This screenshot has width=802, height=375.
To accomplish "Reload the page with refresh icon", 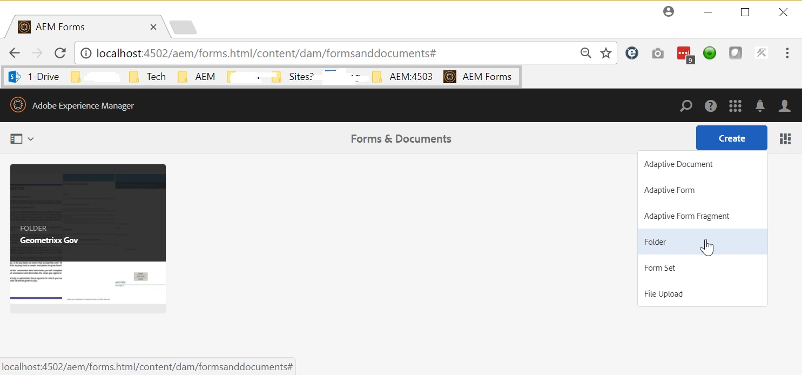I will [60, 53].
